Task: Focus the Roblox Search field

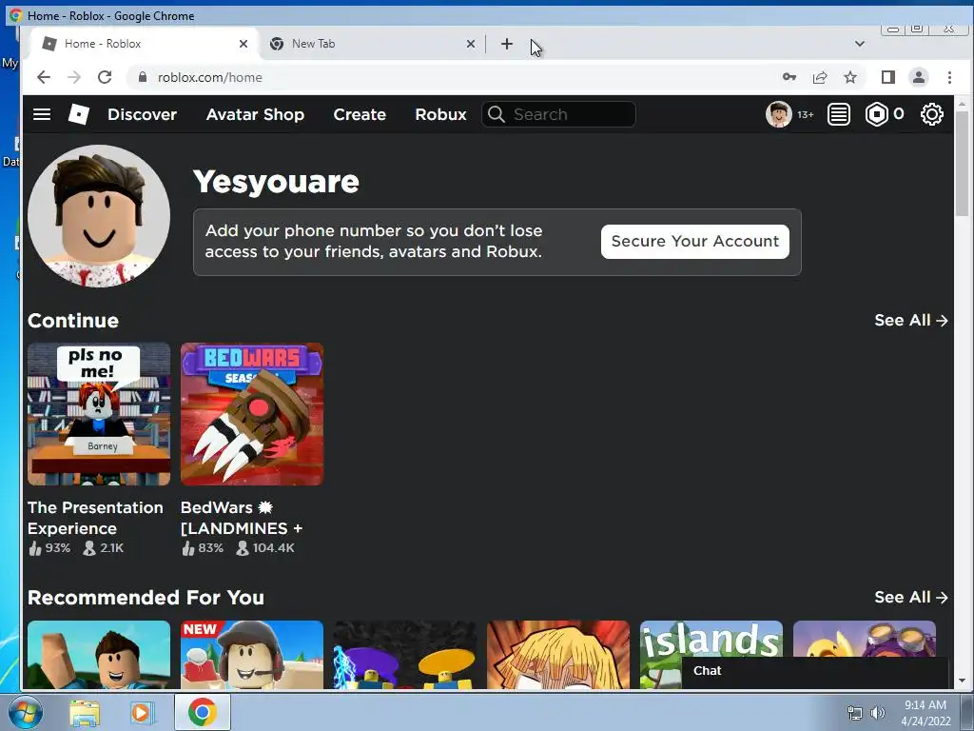Action: [559, 114]
